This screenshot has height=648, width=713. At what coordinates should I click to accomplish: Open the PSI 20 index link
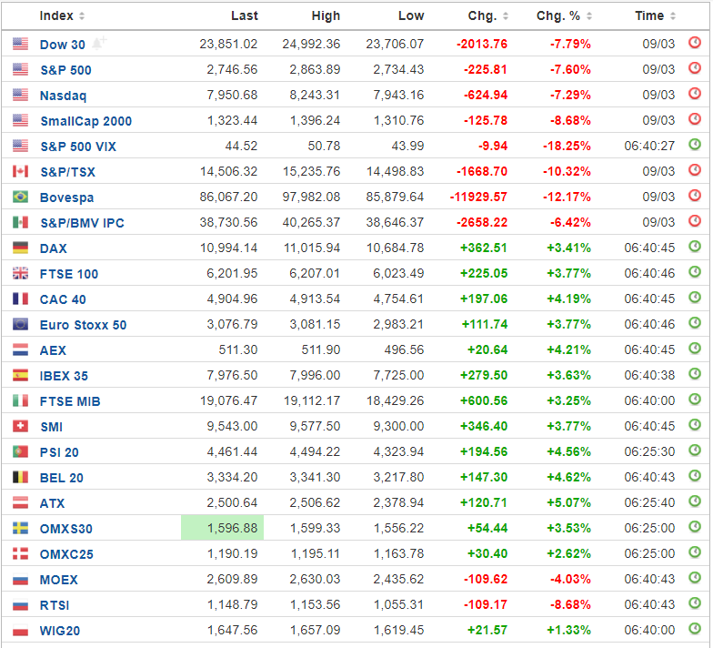coord(59,452)
